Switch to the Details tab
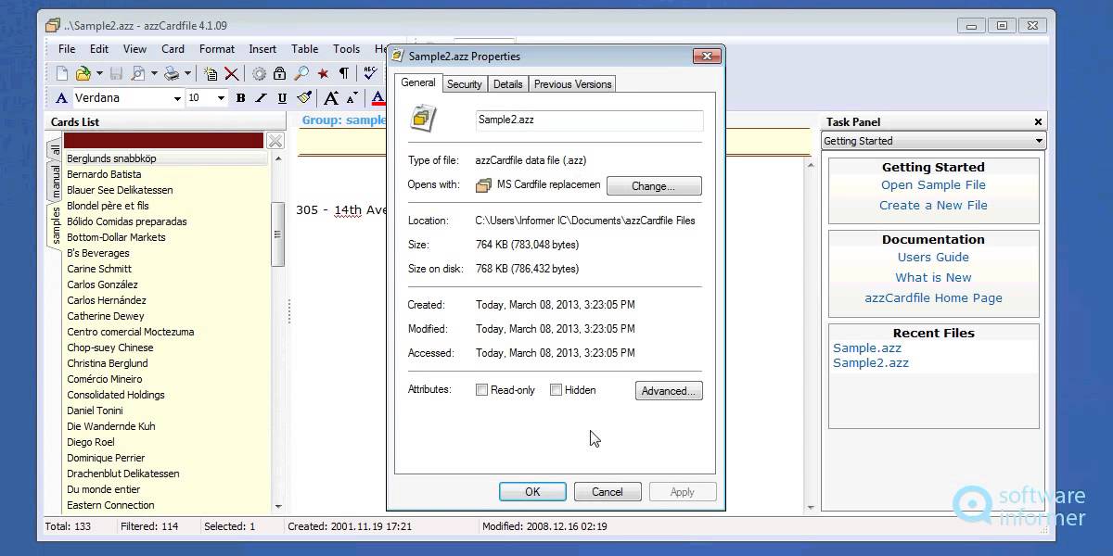This screenshot has height=556, width=1113. click(x=507, y=84)
